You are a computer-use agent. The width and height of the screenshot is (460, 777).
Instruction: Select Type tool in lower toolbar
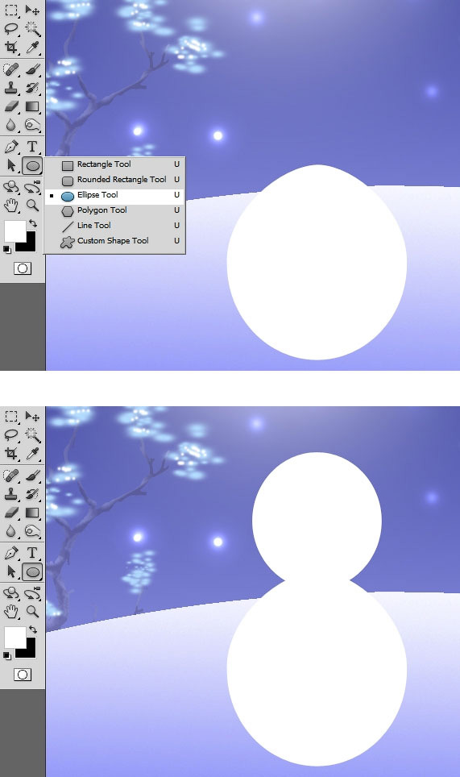click(33, 553)
